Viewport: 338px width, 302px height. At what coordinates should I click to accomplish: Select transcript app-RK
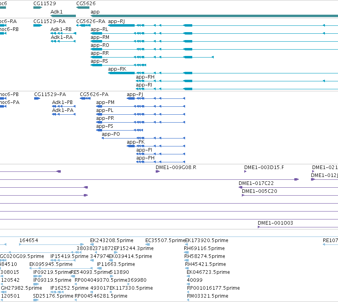click(x=117, y=69)
